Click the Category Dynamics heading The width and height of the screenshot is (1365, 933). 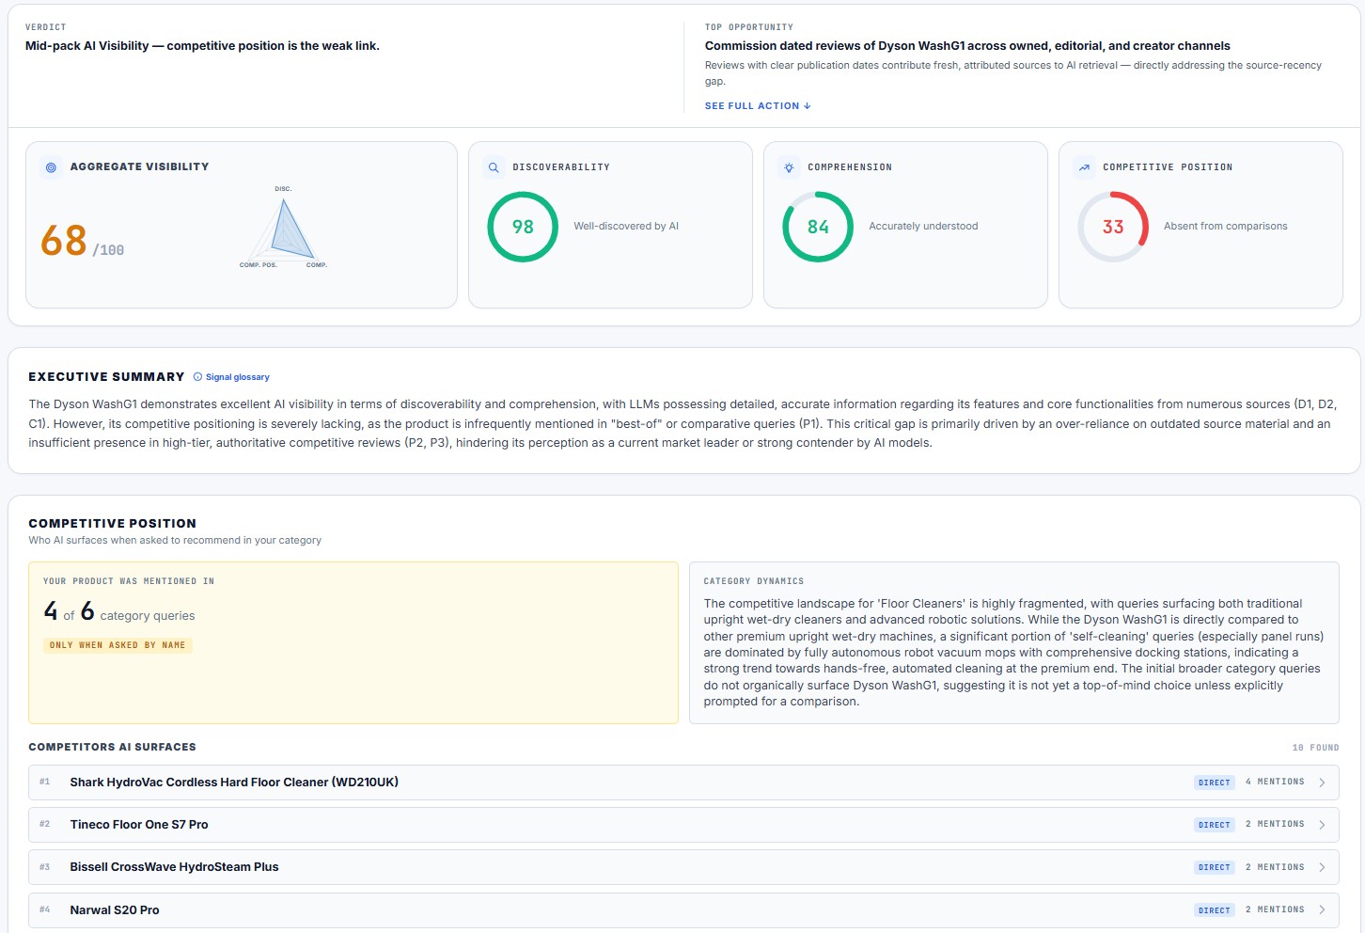(x=754, y=581)
